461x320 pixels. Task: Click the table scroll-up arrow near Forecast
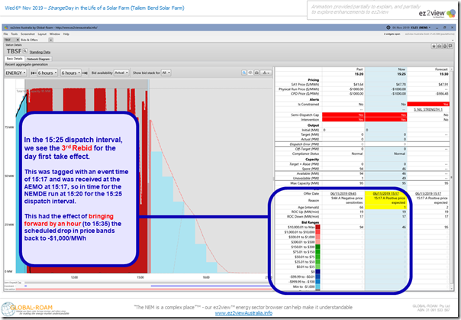(452, 69)
